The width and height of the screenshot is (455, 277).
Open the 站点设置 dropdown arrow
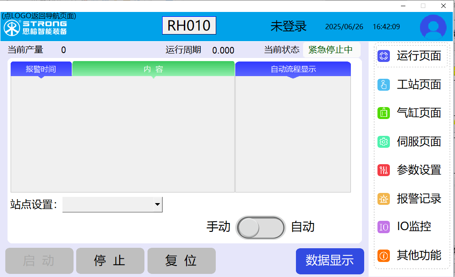[157, 204]
